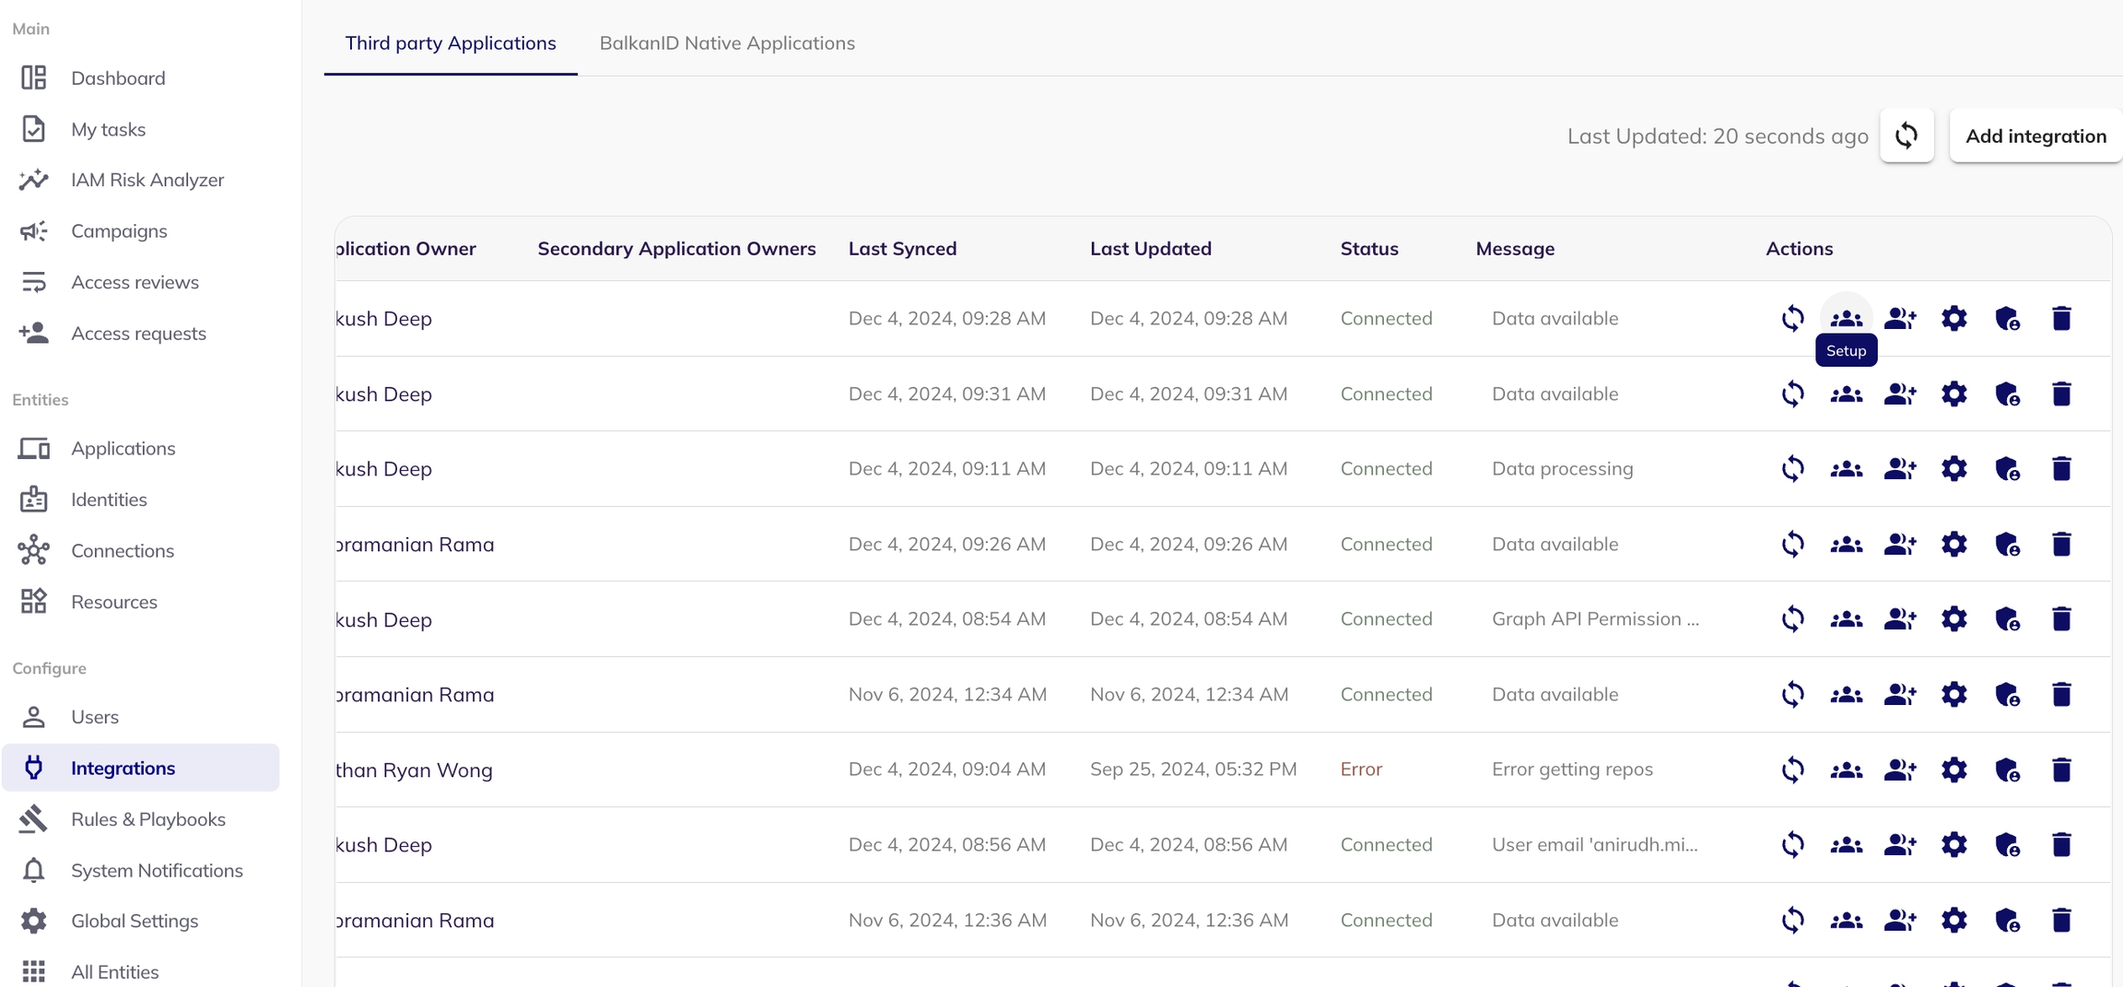Open Dashboard from the sidebar
This screenshot has width=2123, height=987.
[x=118, y=78]
